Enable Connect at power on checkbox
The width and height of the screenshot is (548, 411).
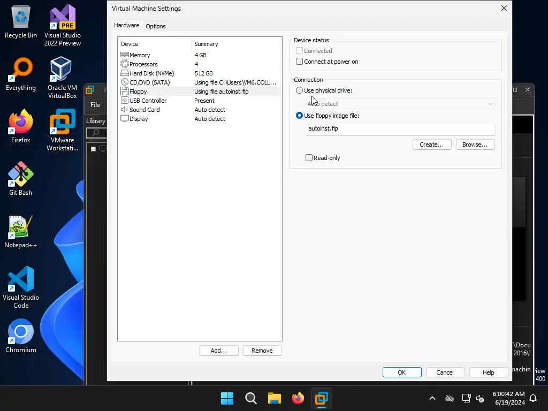[x=299, y=62]
